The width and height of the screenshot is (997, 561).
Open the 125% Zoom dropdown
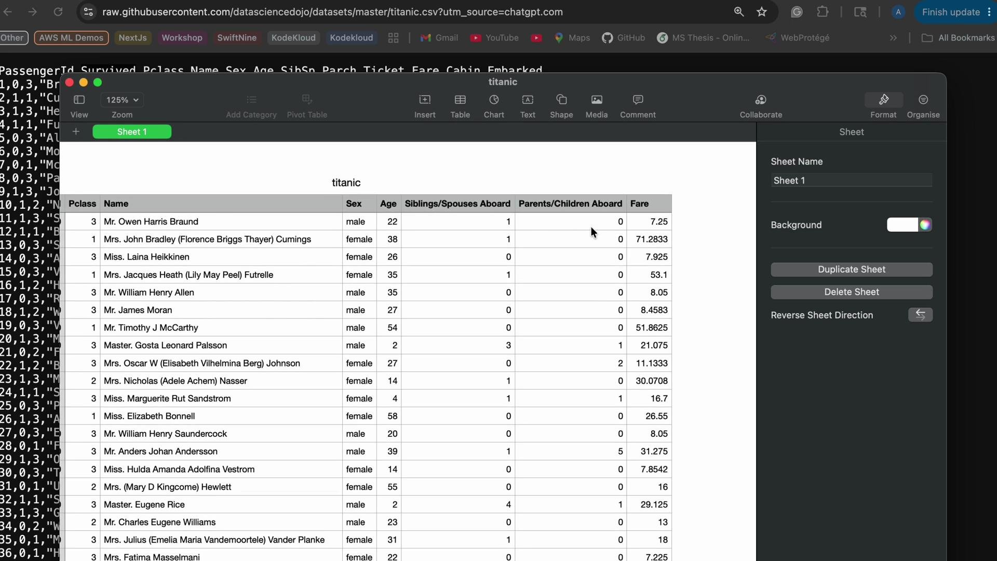pyautogui.click(x=123, y=100)
